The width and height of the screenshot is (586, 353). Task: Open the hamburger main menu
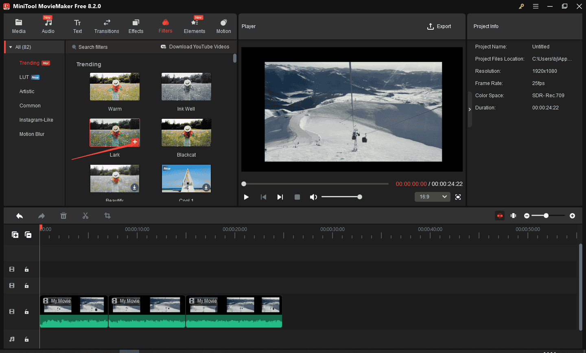[536, 6]
